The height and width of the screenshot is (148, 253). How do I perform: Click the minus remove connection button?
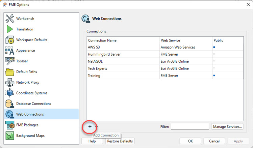click(x=97, y=126)
